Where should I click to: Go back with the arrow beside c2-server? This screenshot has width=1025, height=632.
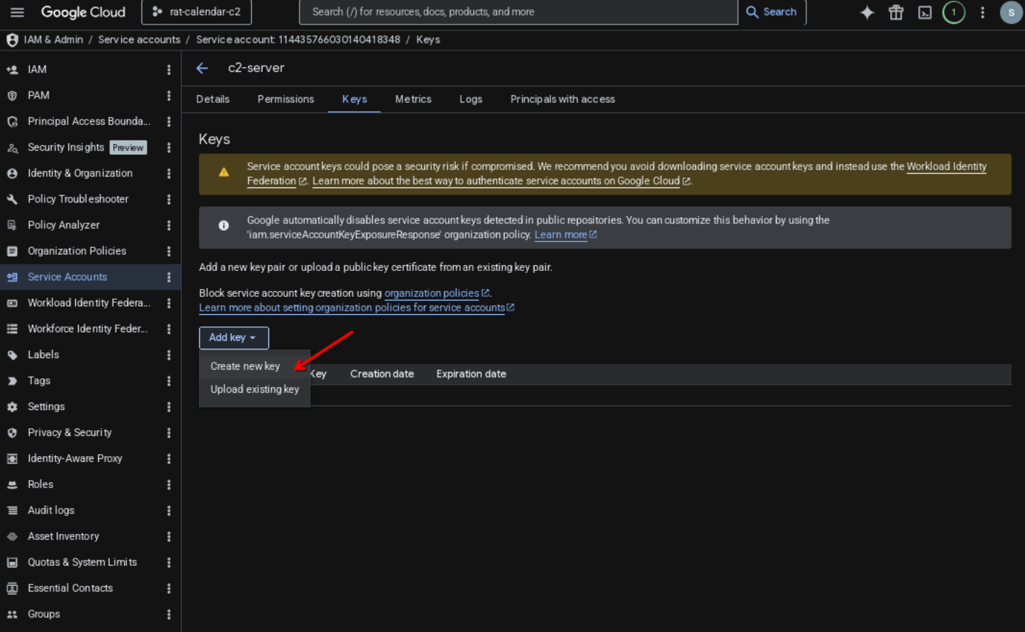pyautogui.click(x=202, y=68)
